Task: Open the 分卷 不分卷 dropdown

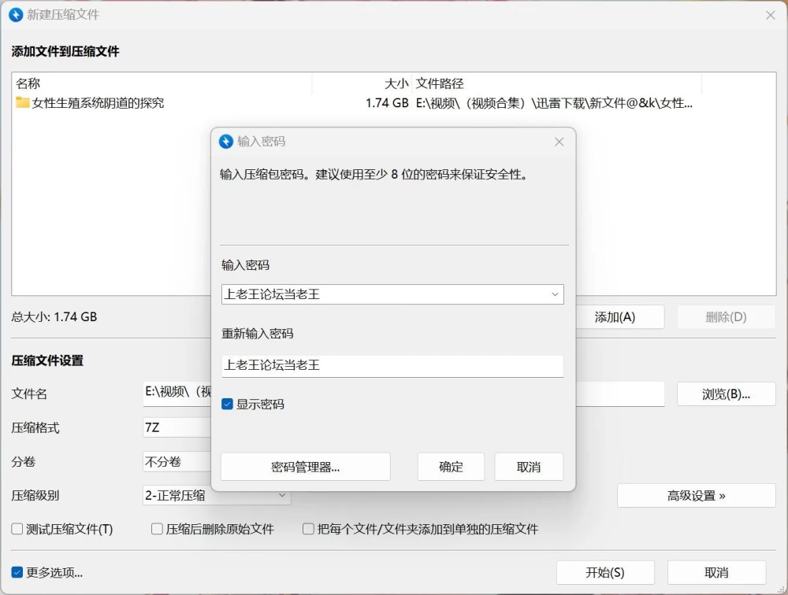Action: [x=177, y=461]
